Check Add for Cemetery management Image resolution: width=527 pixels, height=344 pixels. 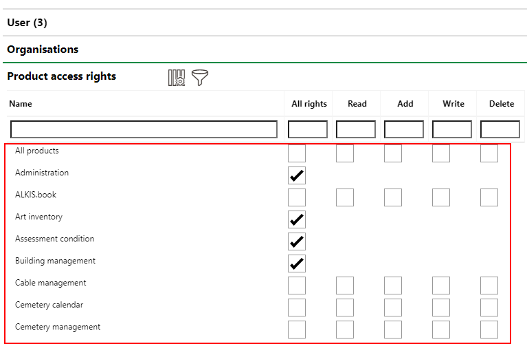point(393,330)
